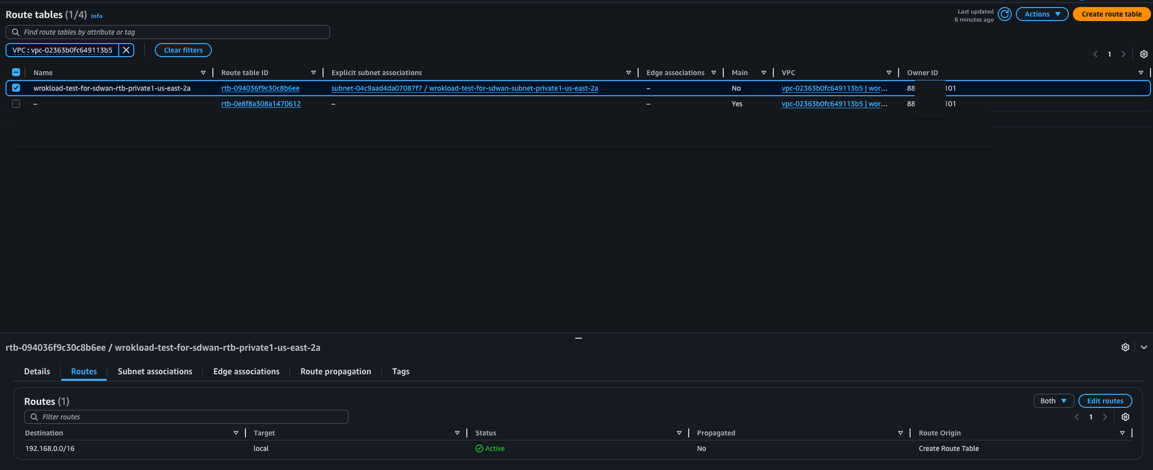1153x470 pixels.
Task: Go to next page of routes
Action: (x=1104, y=417)
